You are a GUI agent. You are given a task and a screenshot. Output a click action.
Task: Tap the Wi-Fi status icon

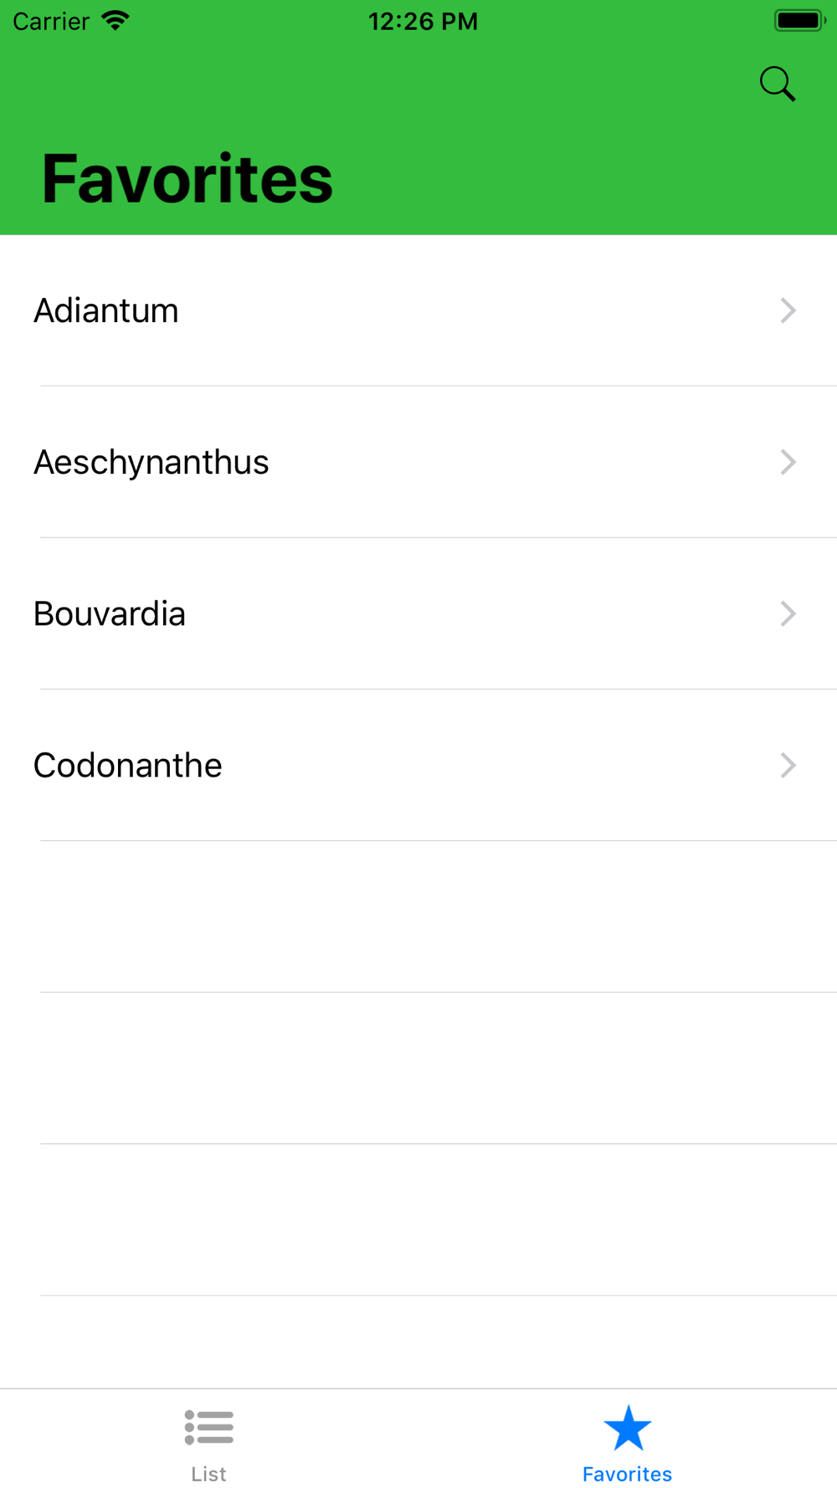click(x=116, y=20)
